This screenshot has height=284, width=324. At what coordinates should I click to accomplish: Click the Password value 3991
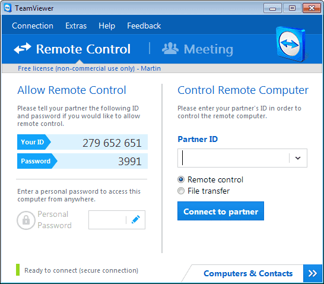pos(130,162)
